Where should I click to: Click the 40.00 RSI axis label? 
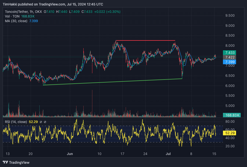(230, 138)
